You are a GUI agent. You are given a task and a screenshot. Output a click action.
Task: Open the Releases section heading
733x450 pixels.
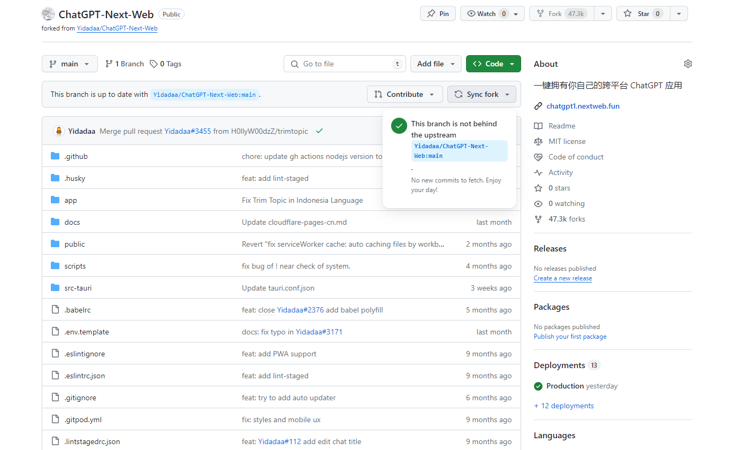click(550, 248)
